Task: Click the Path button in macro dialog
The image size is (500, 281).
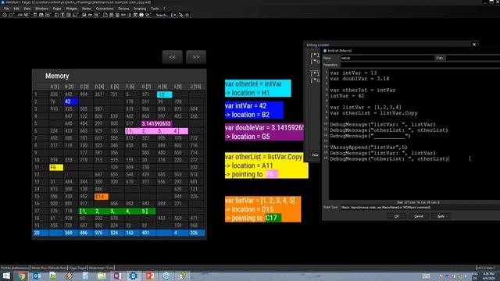Action: [x=440, y=58]
